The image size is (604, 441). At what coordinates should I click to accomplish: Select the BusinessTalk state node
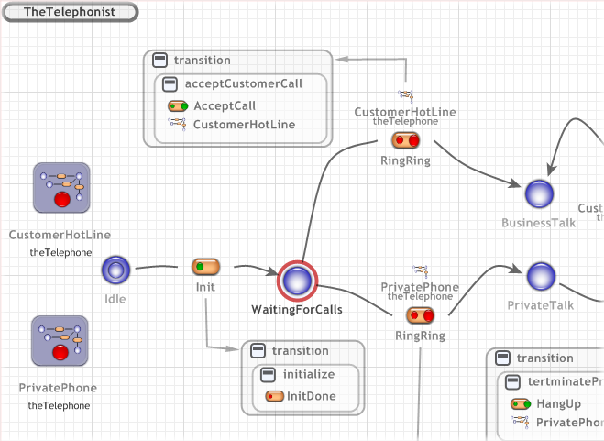[x=539, y=194]
